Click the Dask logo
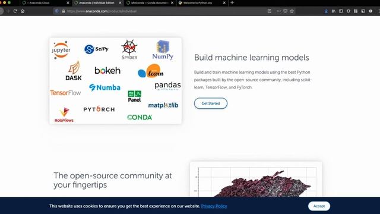This screenshot has height=214, width=380. (x=74, y=71)
